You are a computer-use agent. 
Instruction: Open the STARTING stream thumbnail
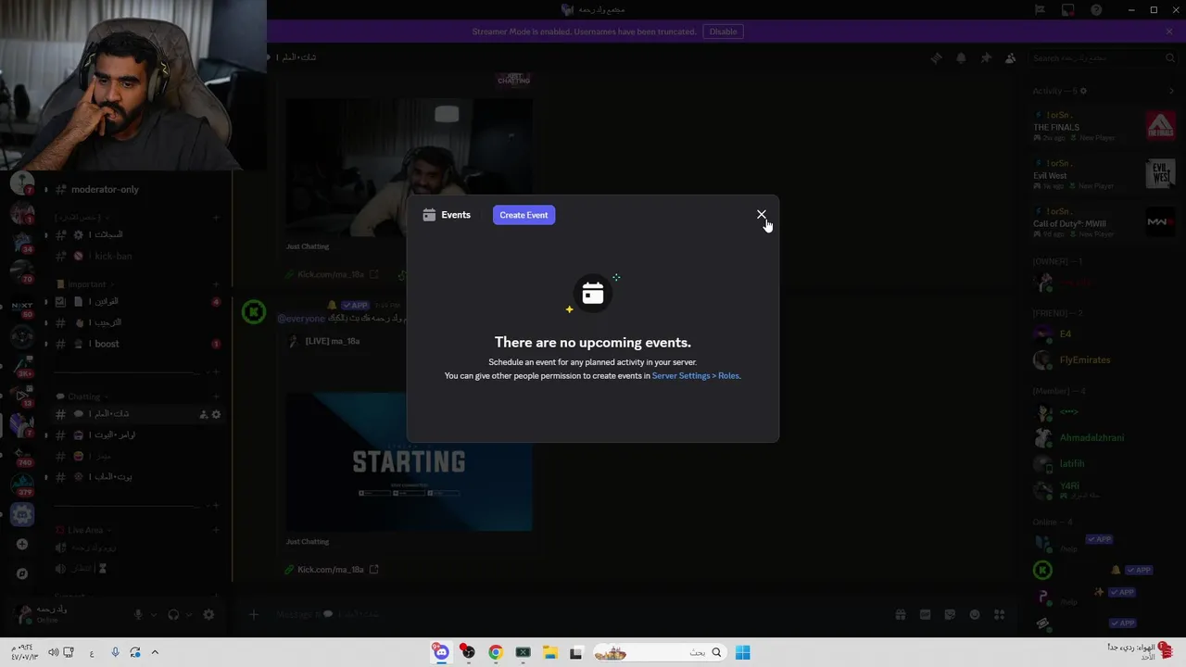click(409, 461)
